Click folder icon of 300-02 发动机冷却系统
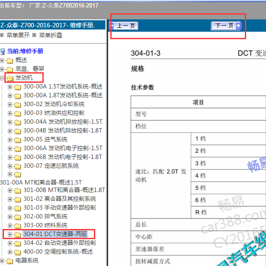This screenshot has width=266, height=266. (x=18, y=105)
